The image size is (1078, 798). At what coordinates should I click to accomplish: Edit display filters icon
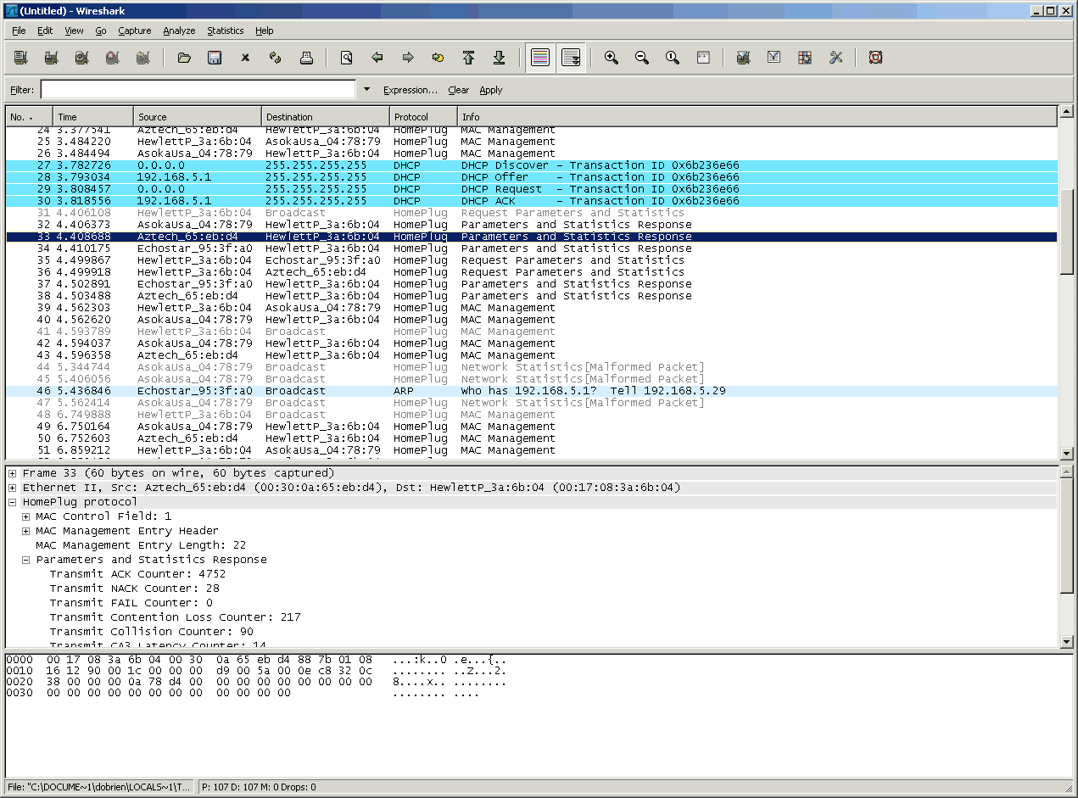point(774,58)
